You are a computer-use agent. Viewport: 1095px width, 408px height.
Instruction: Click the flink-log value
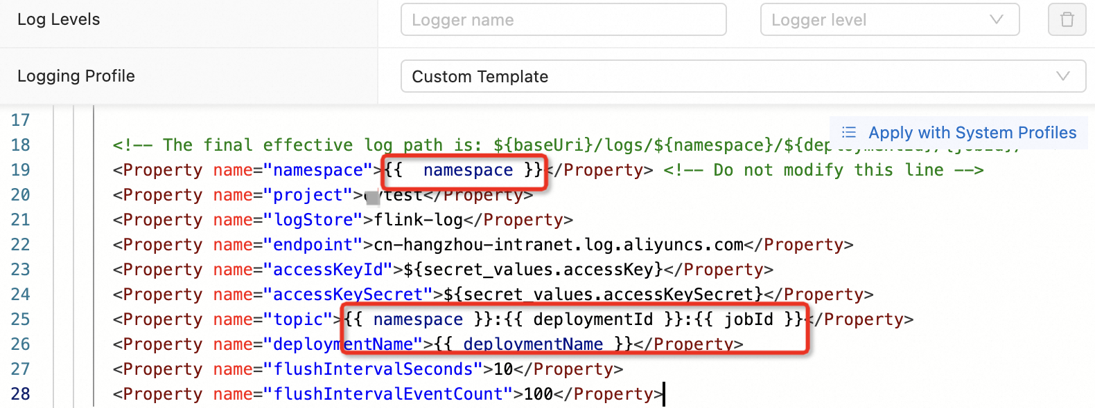tap(419, 220)
